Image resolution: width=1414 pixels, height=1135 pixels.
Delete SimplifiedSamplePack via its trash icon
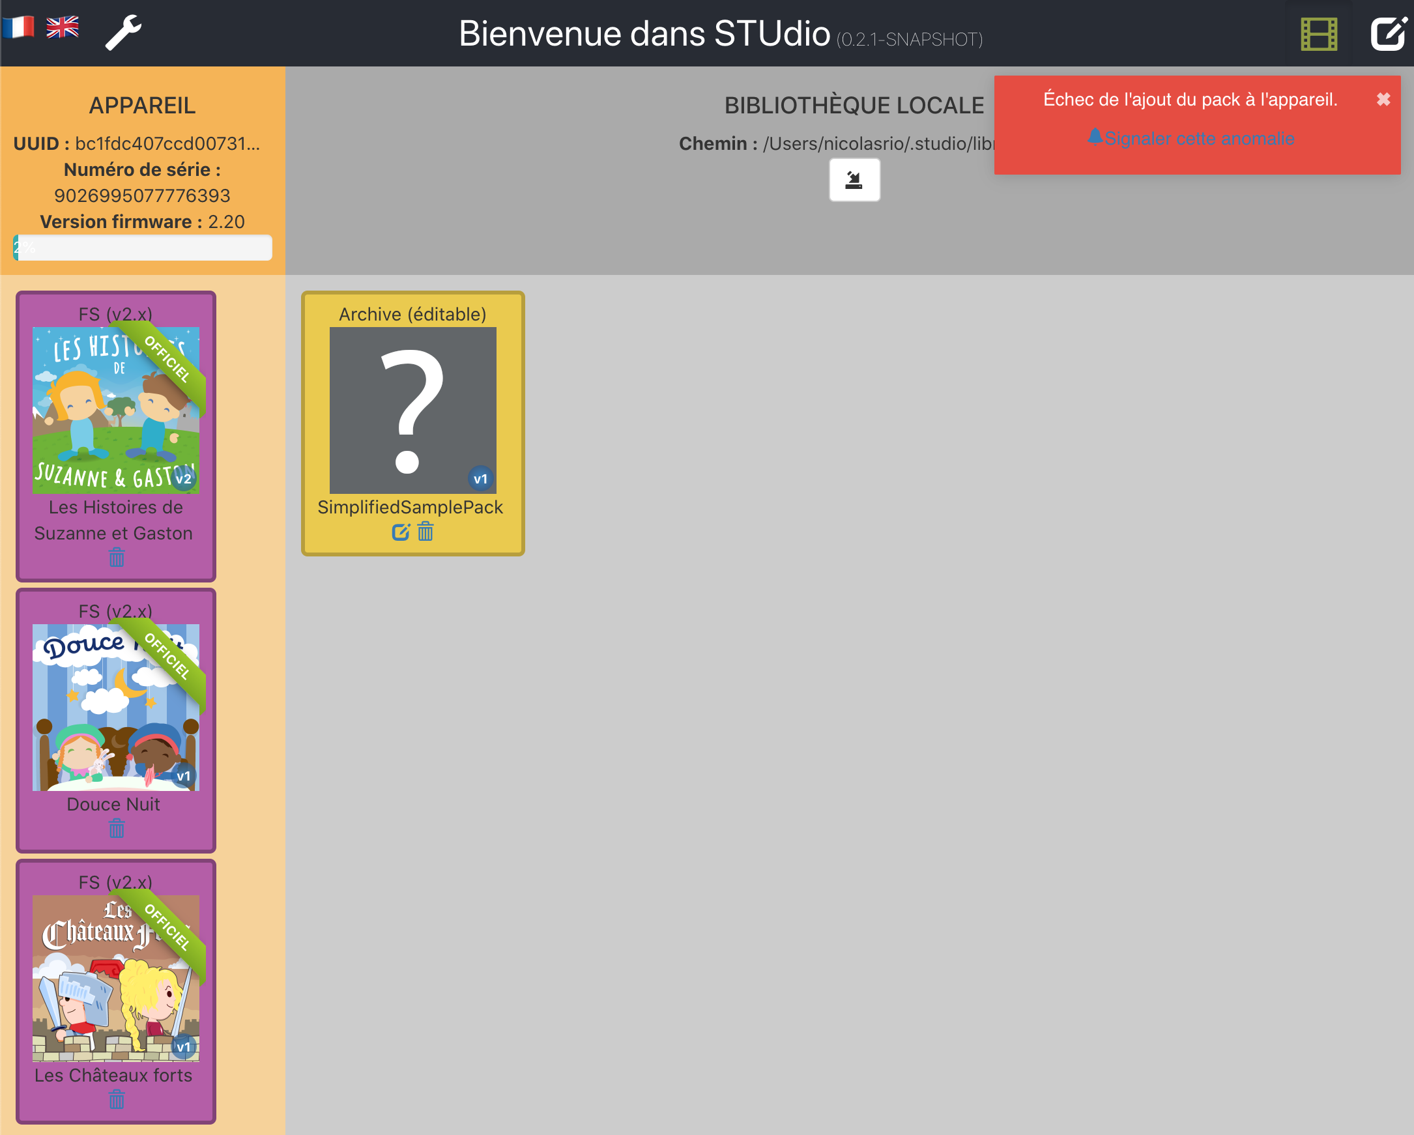[425, 532]
